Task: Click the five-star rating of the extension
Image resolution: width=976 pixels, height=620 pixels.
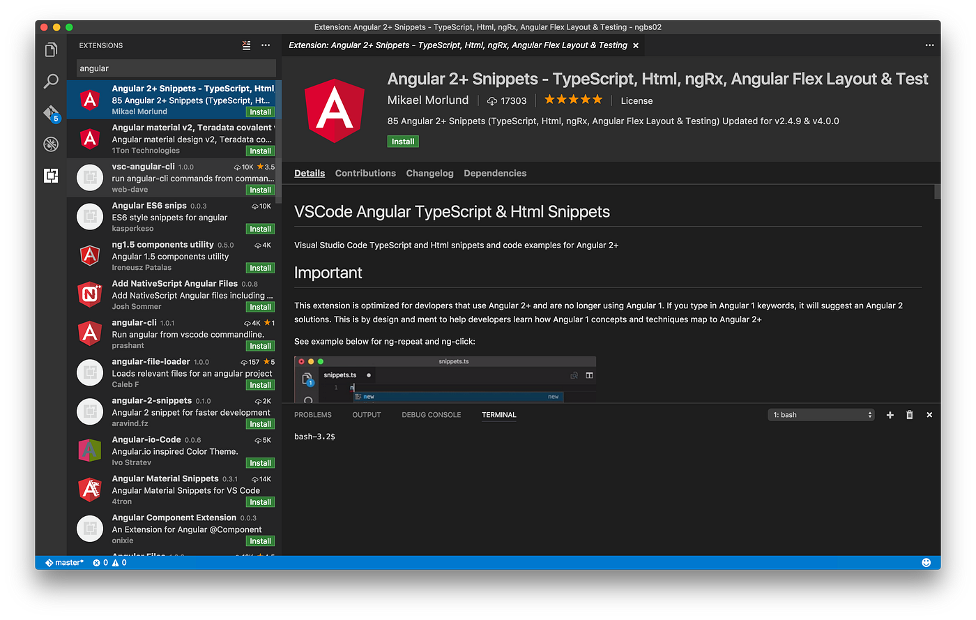Action: pos(573,100)
